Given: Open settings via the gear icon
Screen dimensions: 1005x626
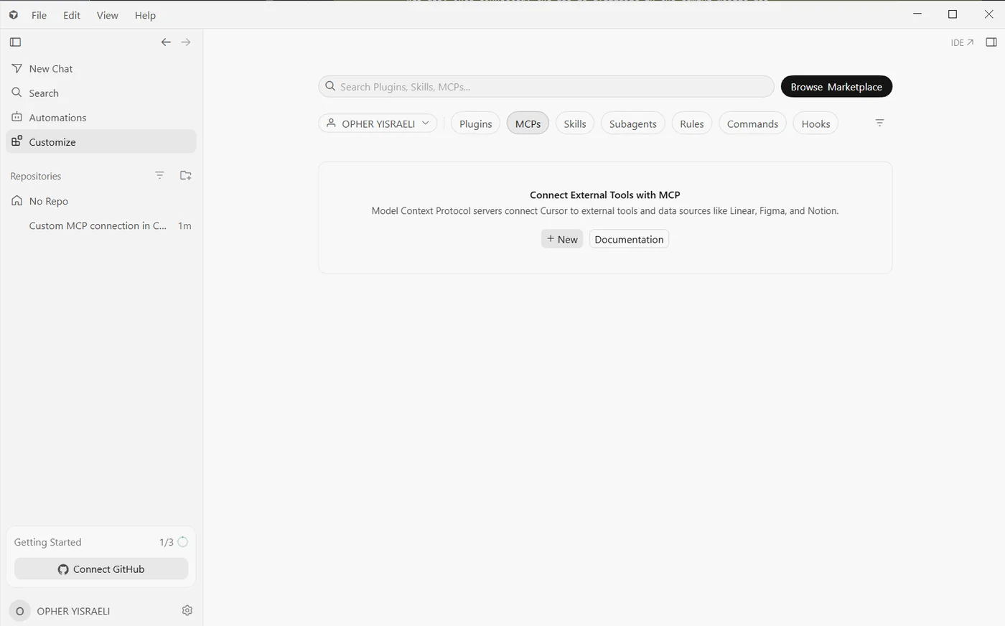Looking at the screenshot, I should pyautogui.click(x=187, y=610).
